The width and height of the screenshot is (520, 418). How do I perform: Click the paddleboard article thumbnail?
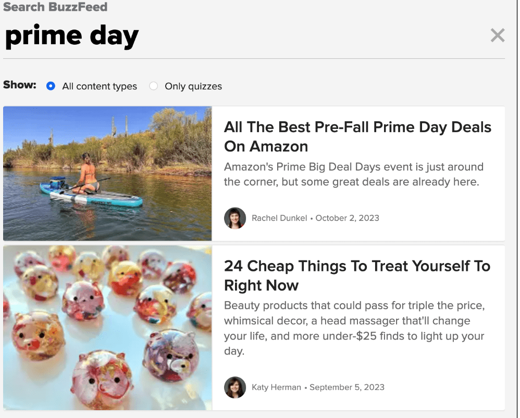107,174
